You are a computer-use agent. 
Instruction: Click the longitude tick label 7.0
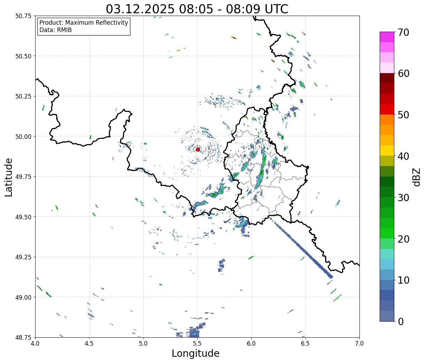[x=359, y=344]
